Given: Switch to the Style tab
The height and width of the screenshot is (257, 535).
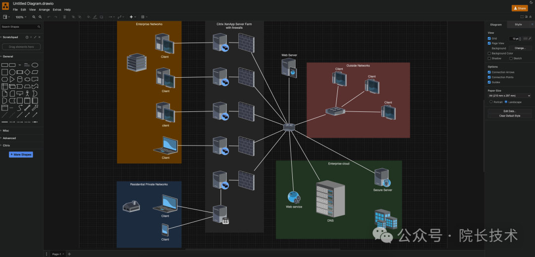Looking at the screenshot, I should (x=518, y=25).
